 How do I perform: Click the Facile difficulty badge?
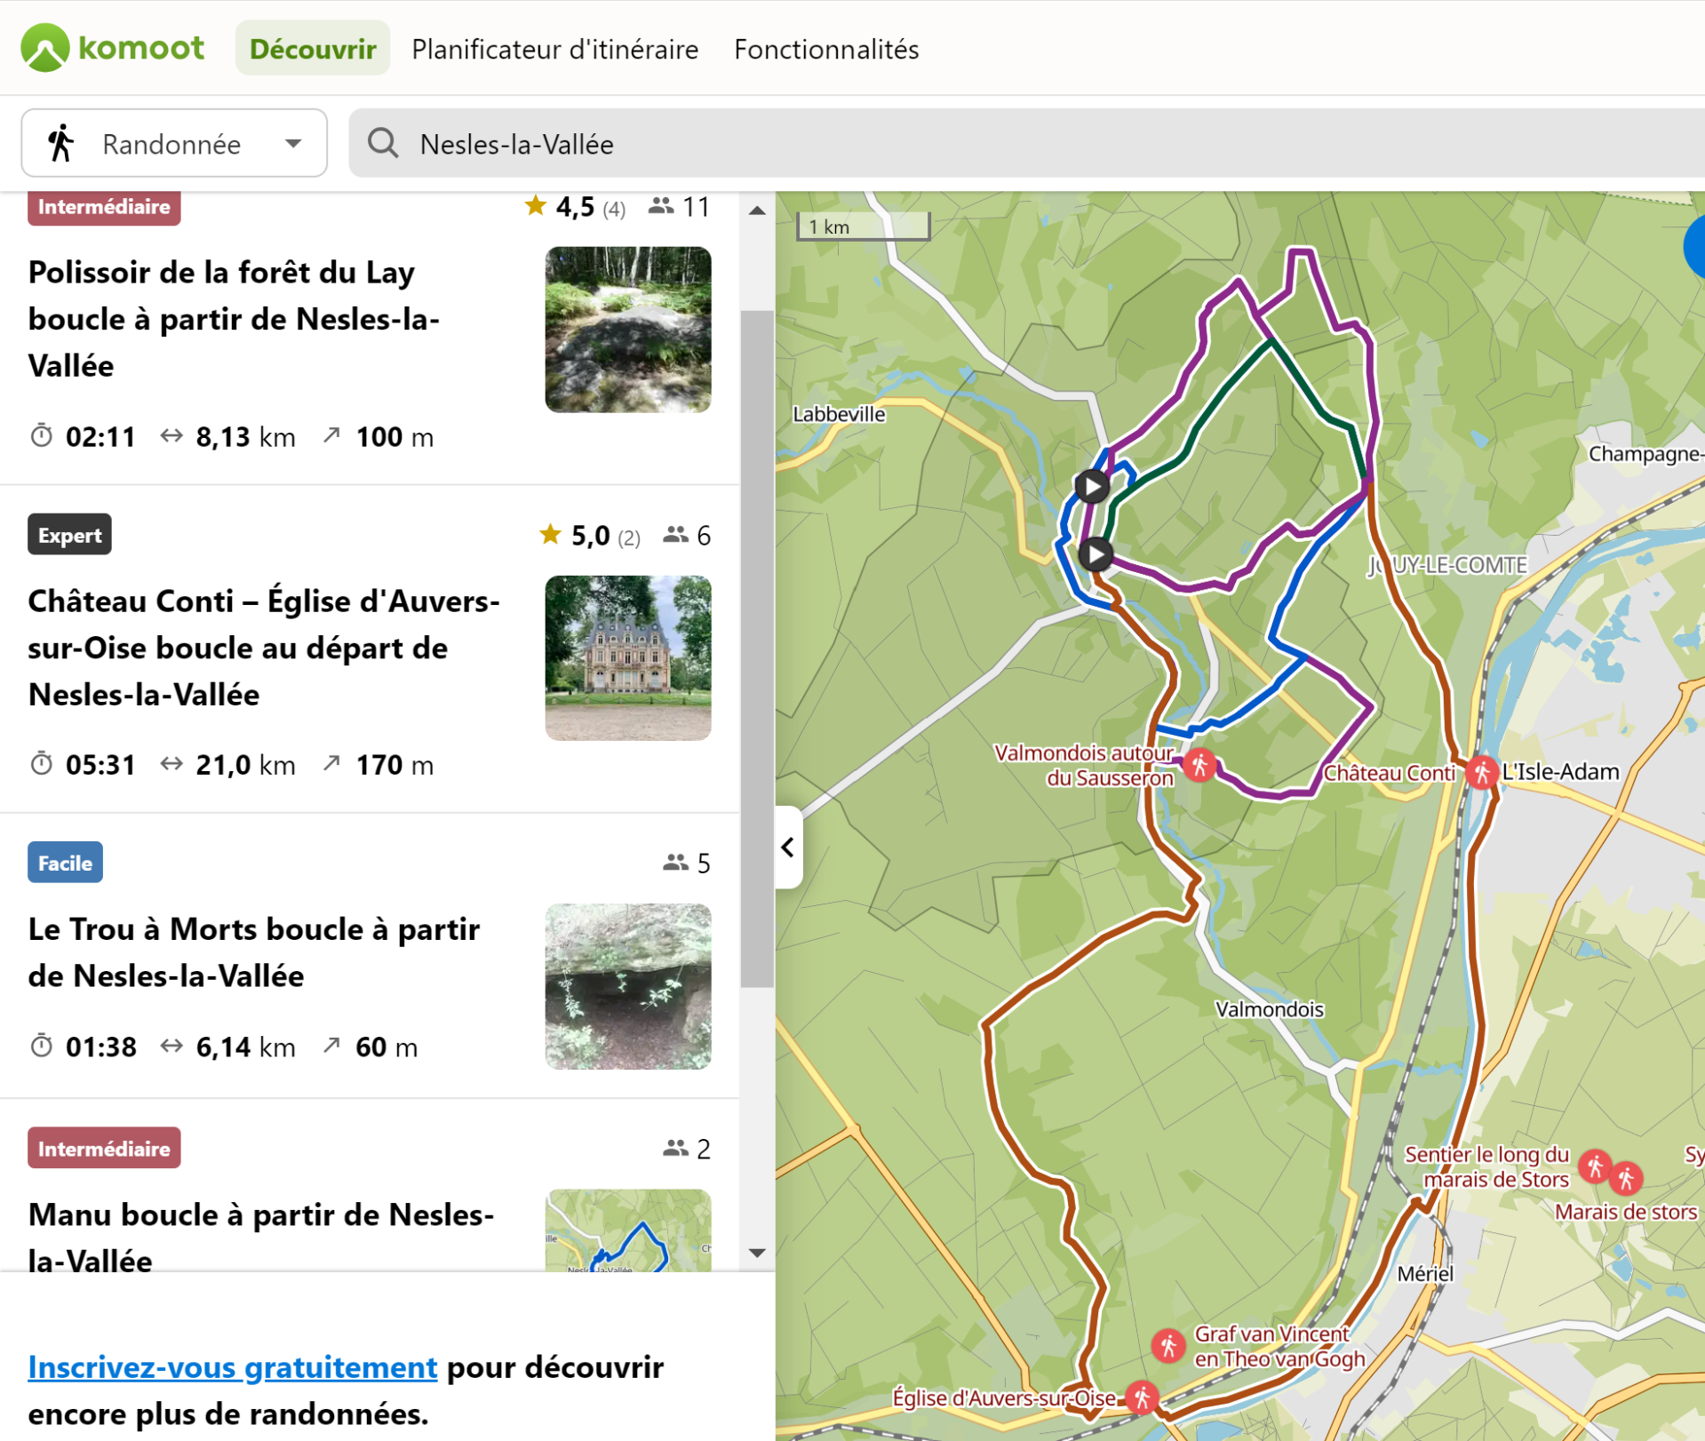coord(65,863)
